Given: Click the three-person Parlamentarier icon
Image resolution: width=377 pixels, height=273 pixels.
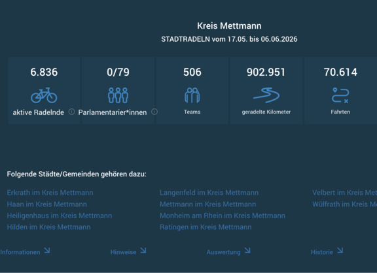Looking at the screenshot, I should point(118,95).
